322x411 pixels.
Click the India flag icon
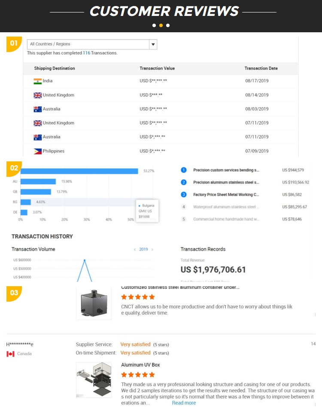coord(38,81)
